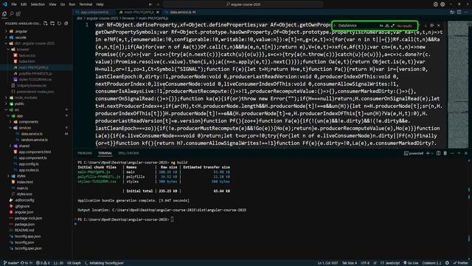Go to next match in find widget
This screenshot has height=266, width=472.
(426, 26)
